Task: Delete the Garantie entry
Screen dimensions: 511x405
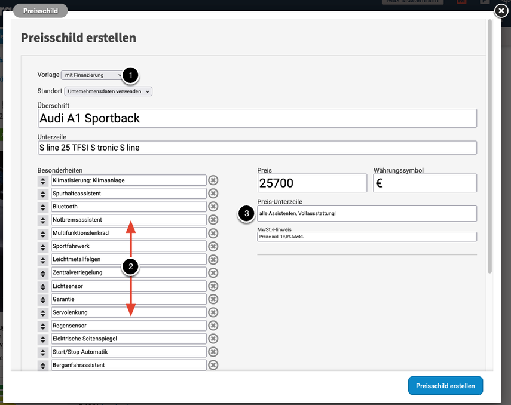Action: (213, 299)
